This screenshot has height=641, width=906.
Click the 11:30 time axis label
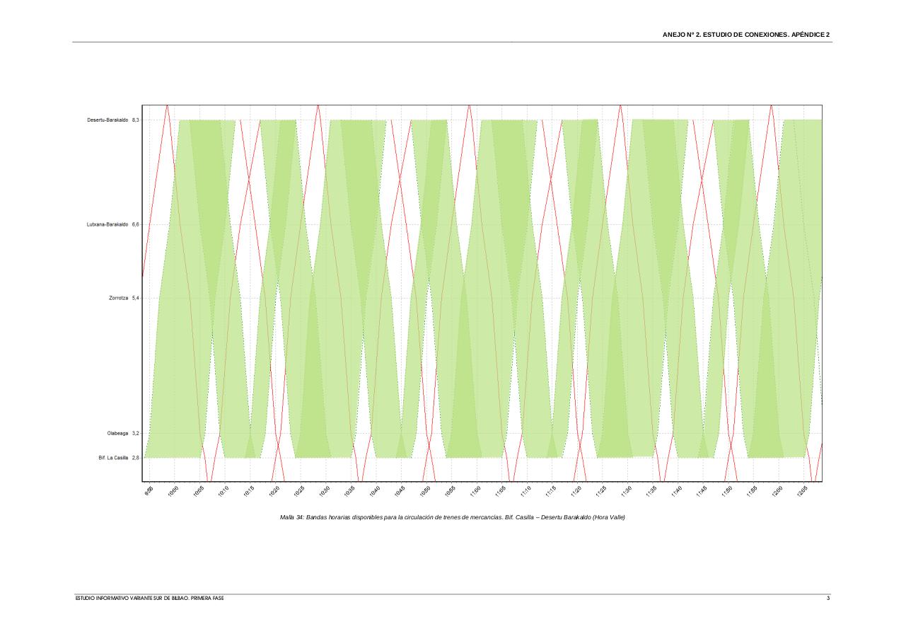pos(626,491)
